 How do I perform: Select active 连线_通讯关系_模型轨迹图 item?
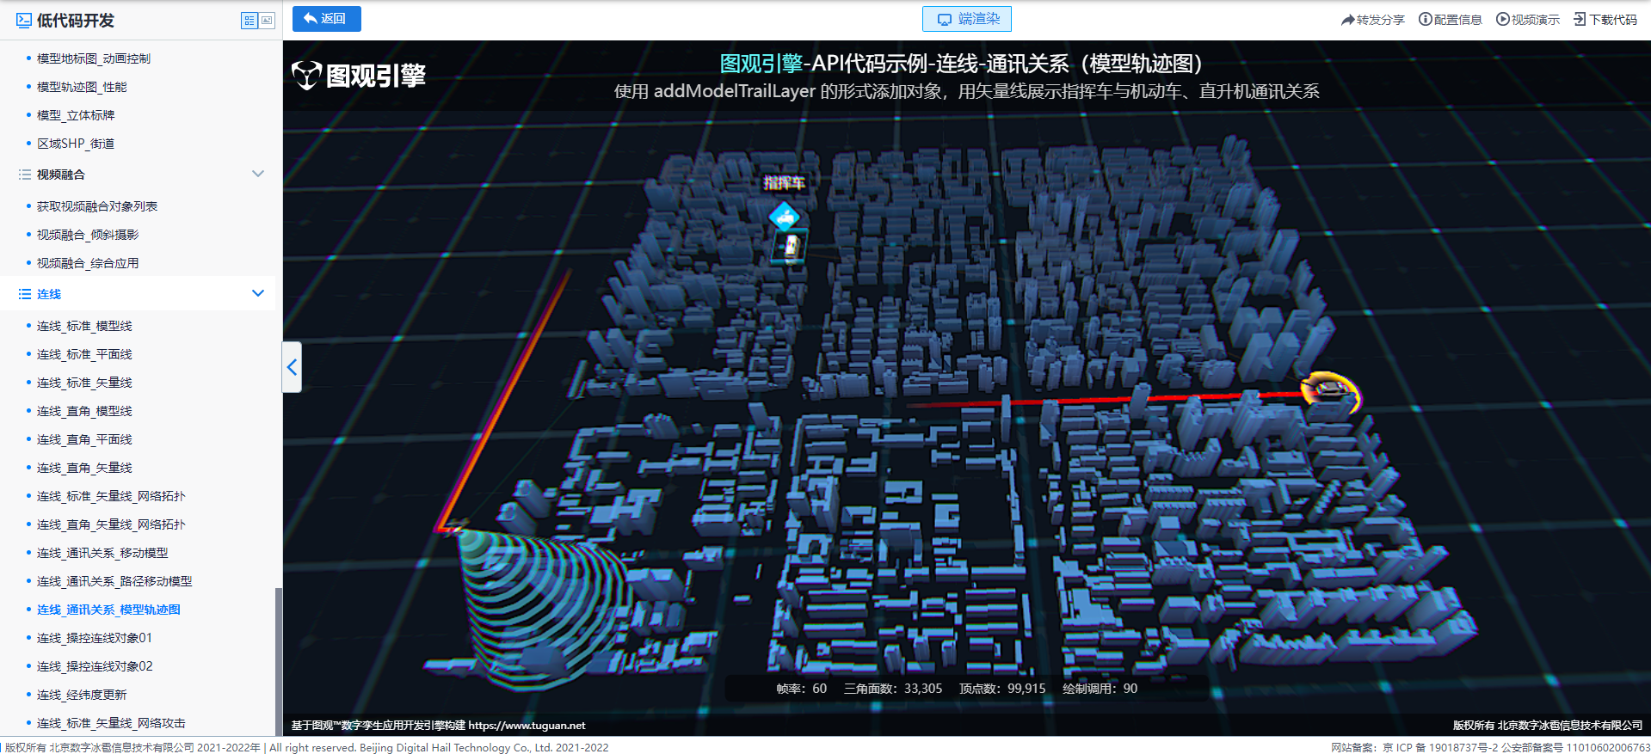pyautogui.click(x=108, y=610)
